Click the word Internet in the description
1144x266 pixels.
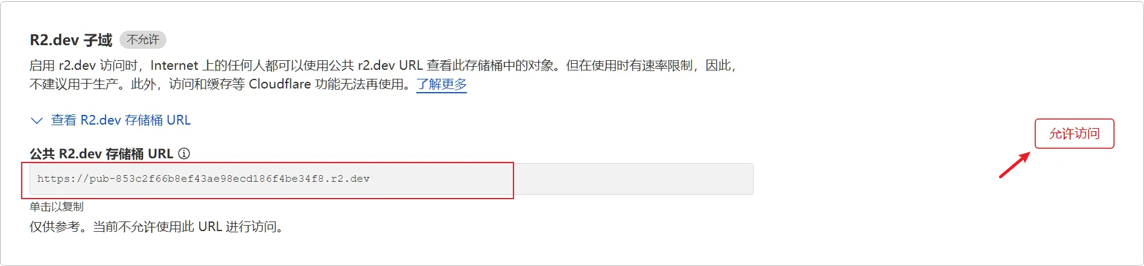(174, 66)
